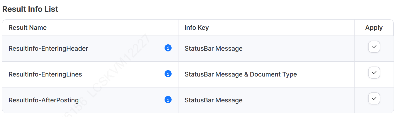The image size is (397, 117).
Task: Toggle Apply checkbox for ResultInfo-EnteringHeader
Action: tap(374, 47)
